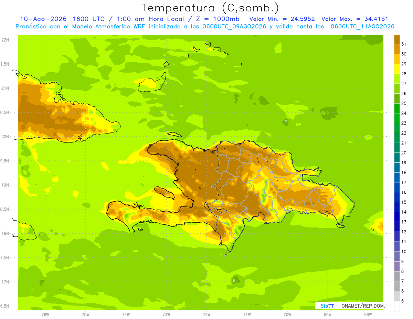The width and height of the screenshot is (413, 319).
Task: Click the dark brown legend swatch above 31
Action: tap(397, 39)
